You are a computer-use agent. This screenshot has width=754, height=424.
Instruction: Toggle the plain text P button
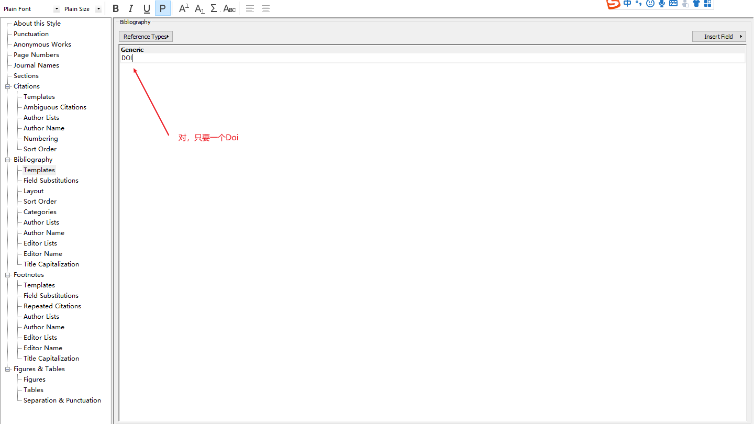pos(162,9)
